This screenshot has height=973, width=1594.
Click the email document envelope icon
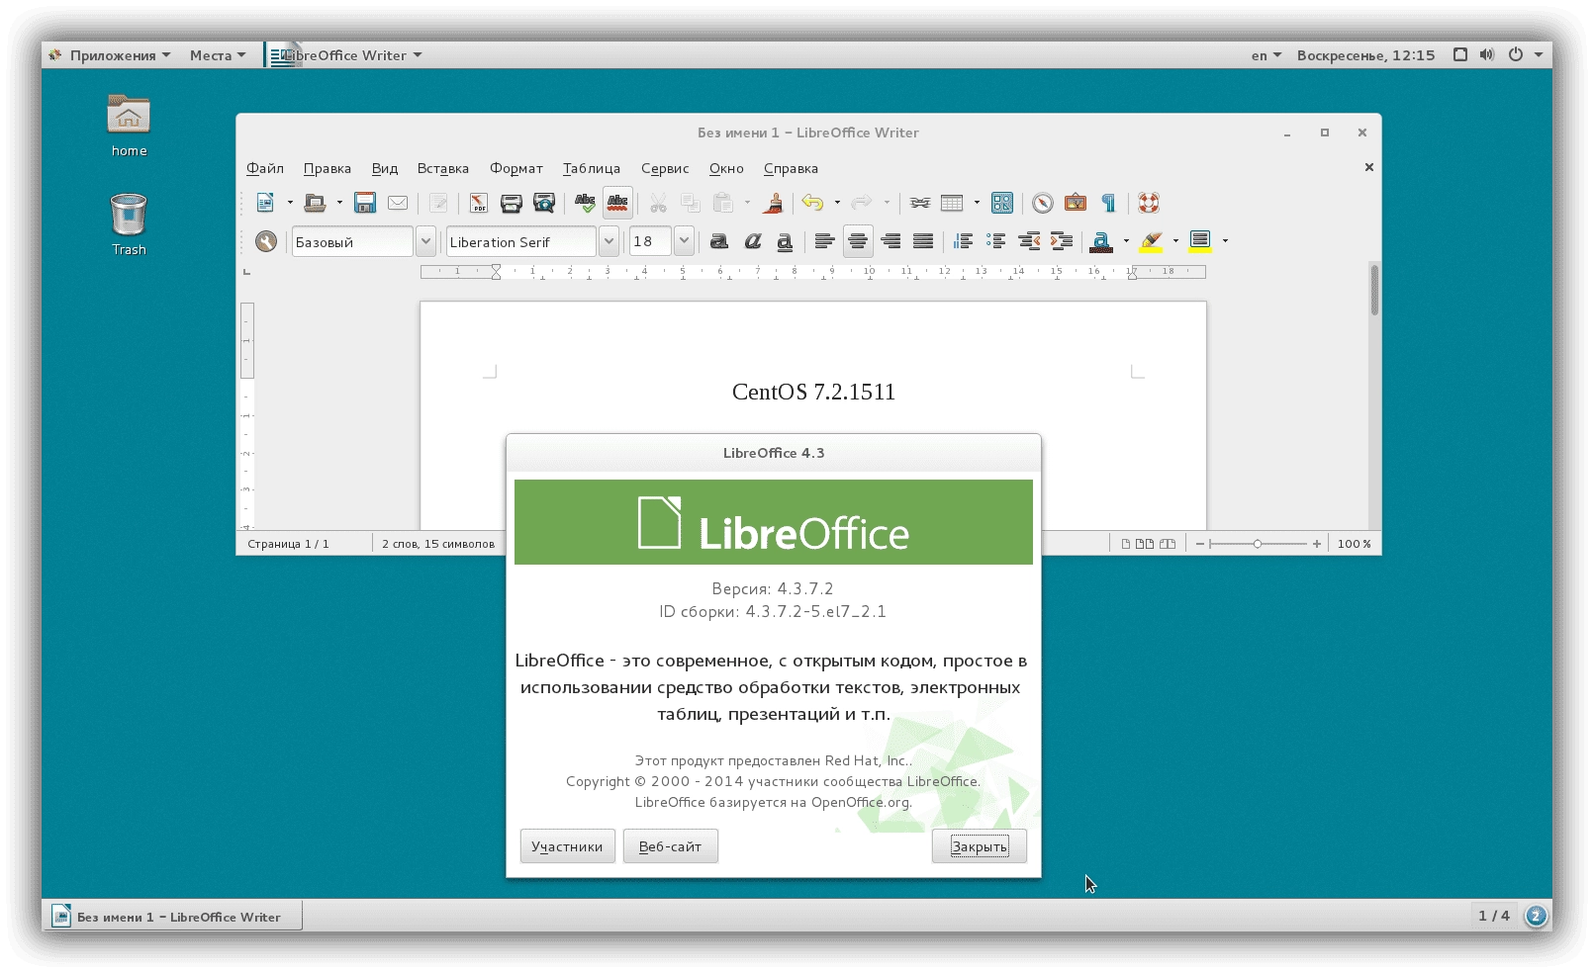[x=398, y=203]
